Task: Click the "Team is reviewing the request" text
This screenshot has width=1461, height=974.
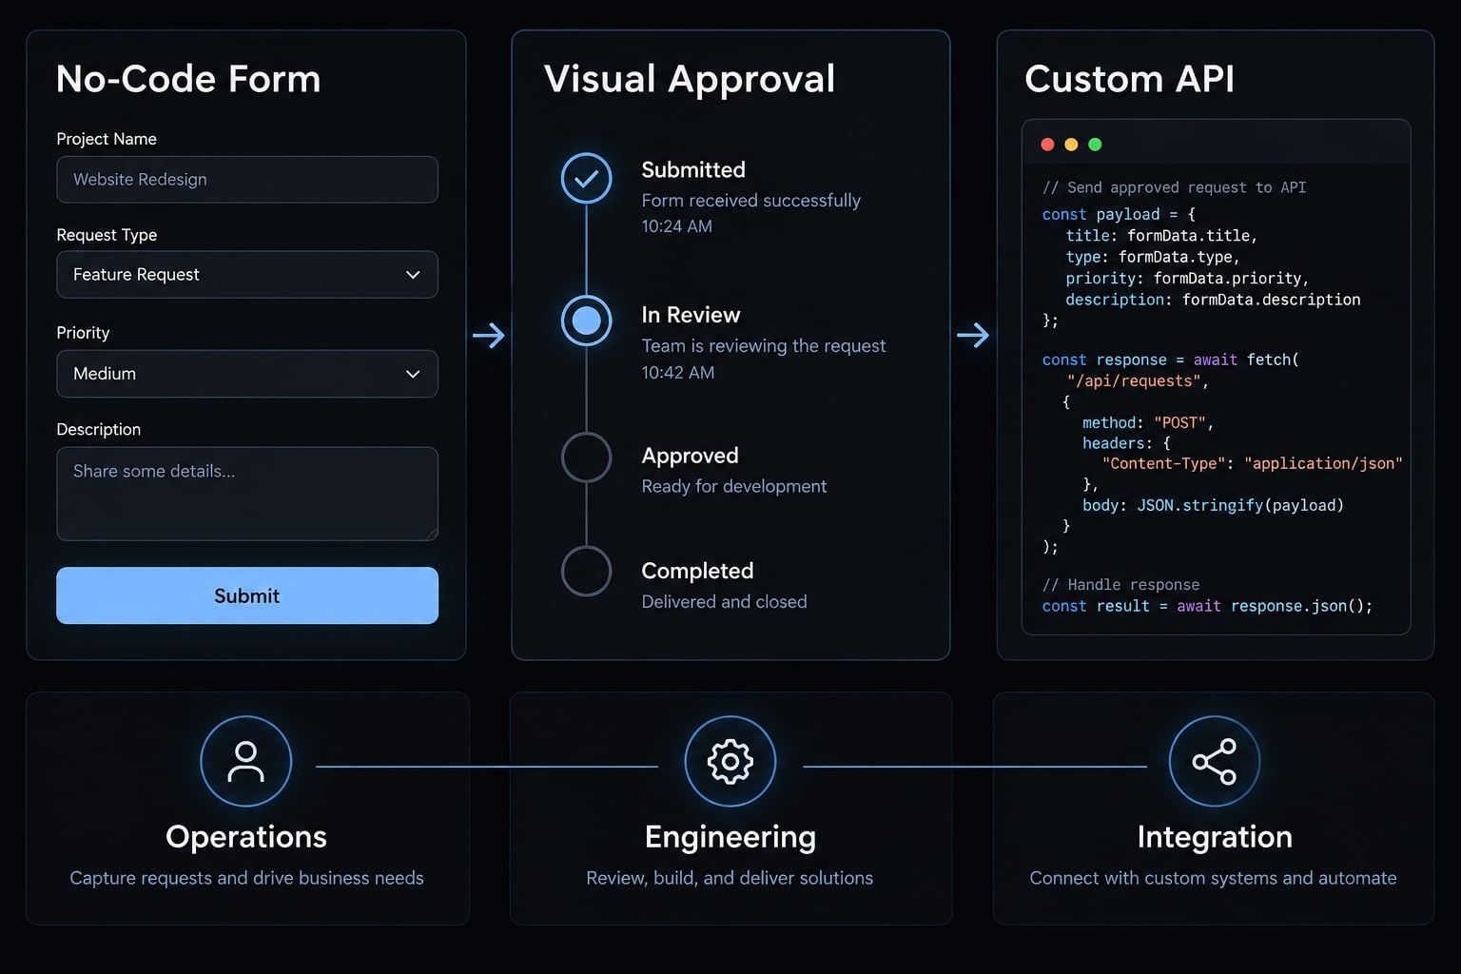Action: 764,346
